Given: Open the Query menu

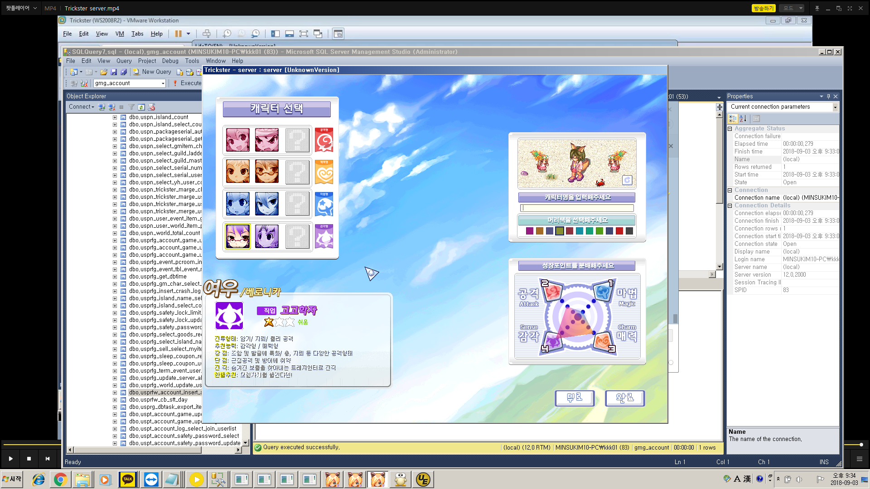Looking at the screenshot, I should (124, 61).
